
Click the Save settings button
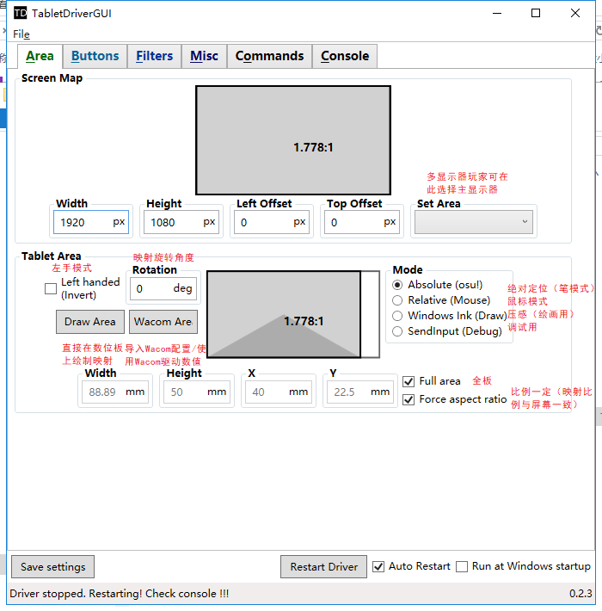tap(52, 567)
